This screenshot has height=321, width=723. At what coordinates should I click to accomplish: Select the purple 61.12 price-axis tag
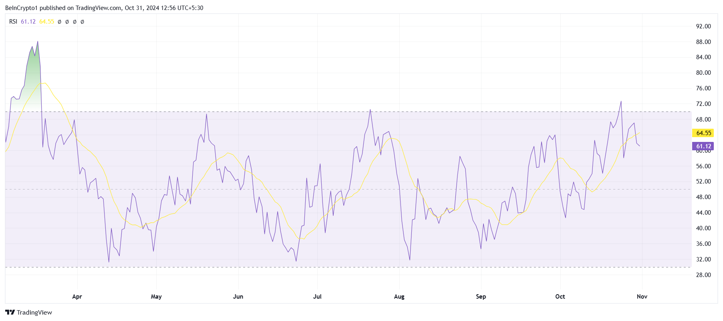coord(703,146)
